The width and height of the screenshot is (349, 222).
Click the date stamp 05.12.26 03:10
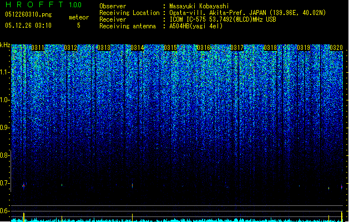coord(28,26)
